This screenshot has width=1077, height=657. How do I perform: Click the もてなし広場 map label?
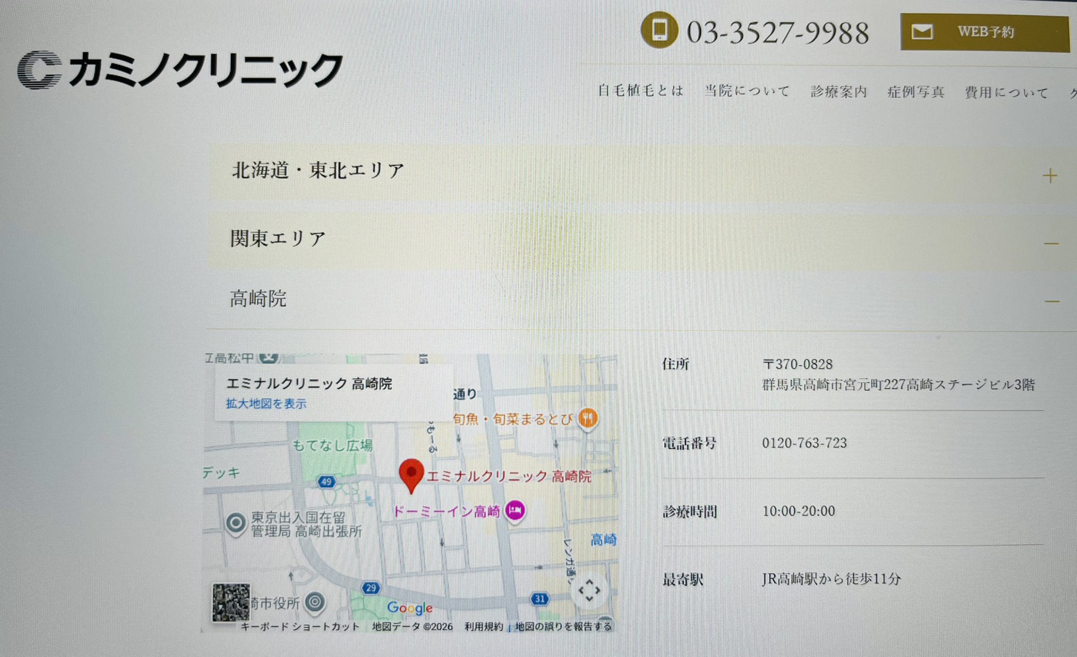[332, 445]
